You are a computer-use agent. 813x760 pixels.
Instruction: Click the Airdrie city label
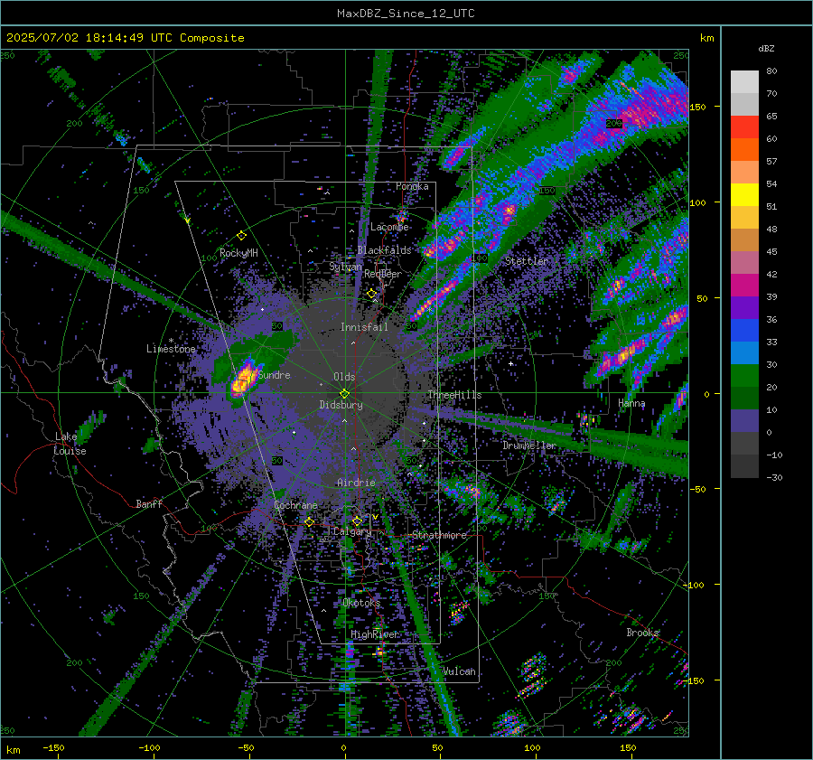pyautogui.click(x=356, y=483)
